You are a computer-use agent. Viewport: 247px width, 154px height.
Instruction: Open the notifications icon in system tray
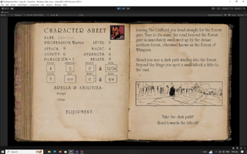[242, 152]
